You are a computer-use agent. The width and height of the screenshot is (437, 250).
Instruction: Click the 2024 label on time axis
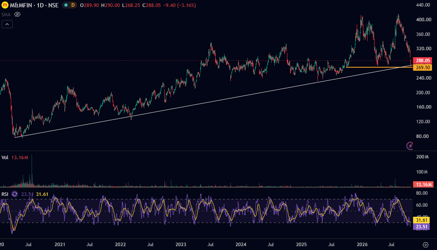(x=241, y=245)
